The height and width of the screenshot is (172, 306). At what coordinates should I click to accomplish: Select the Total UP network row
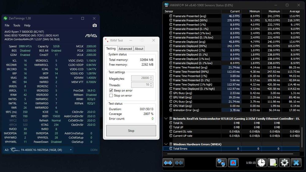click(231, 127)
